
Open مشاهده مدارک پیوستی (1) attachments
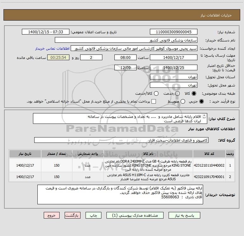135,215
